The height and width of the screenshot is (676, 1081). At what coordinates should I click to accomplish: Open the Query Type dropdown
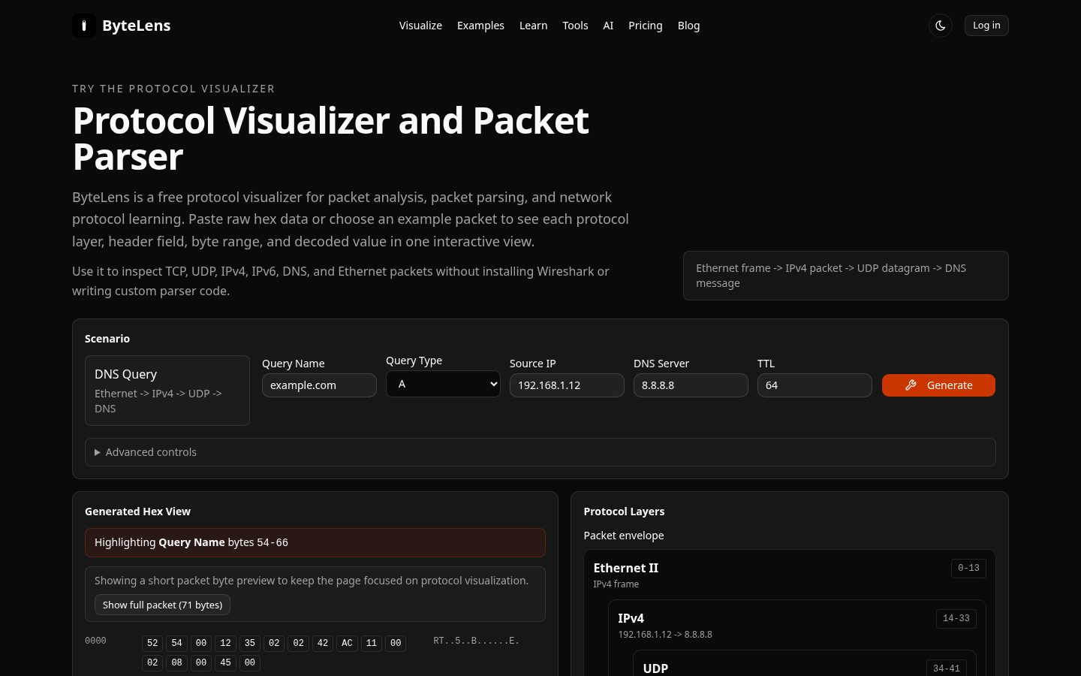pos(443,384)
